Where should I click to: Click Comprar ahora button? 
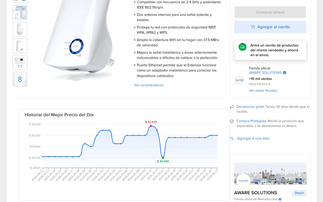(x=270, y=12)
